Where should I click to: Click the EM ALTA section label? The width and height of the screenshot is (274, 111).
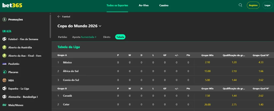click(x=7, y=31)
